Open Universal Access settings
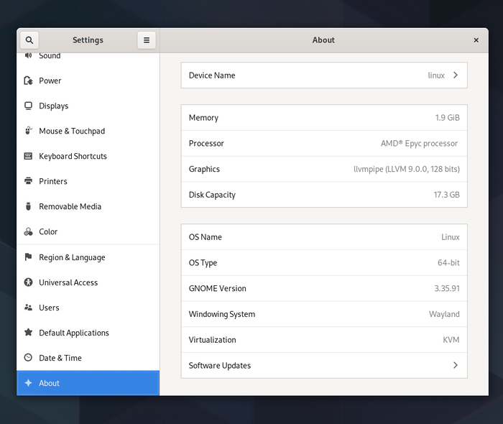 [x=88, y=282]
